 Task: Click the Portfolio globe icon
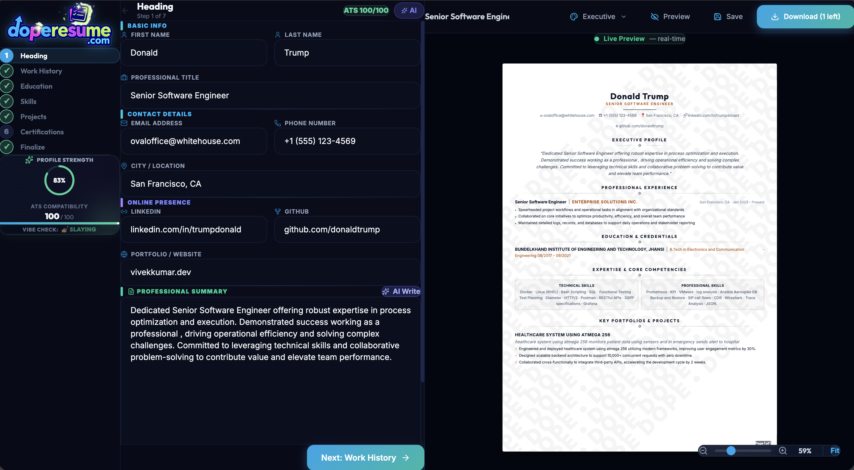pos(124,254)
